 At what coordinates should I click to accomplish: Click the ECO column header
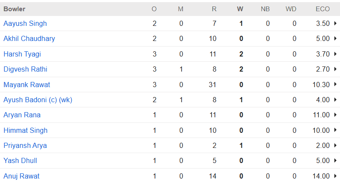coord(323,9)
